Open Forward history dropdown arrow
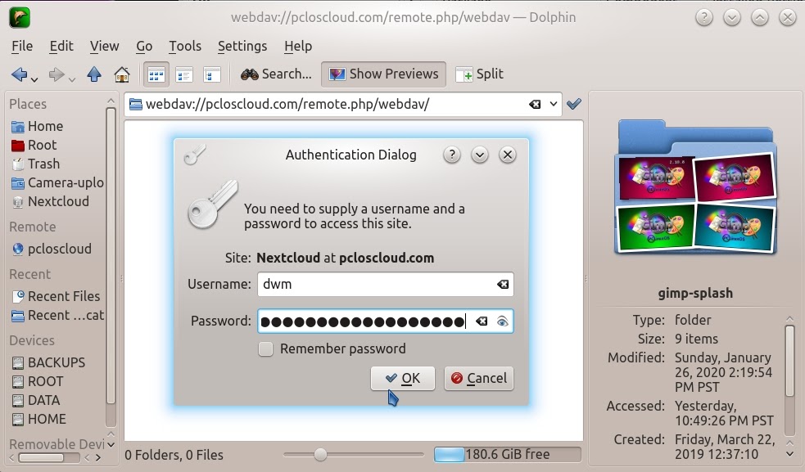The width and height of the screenshot is (805, 472). point(72,79)
